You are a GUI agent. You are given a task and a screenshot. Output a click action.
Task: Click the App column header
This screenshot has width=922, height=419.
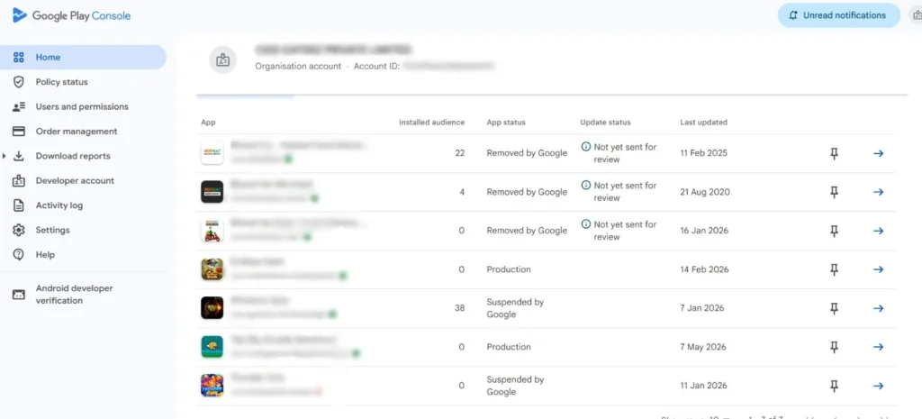pyautogui.click(x=208, y=123)
